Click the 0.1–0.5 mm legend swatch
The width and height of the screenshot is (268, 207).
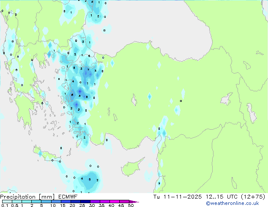click(7, 202)
